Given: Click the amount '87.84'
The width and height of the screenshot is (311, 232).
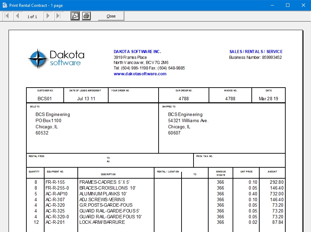Looking at the screenshot, I should point(278,222).
